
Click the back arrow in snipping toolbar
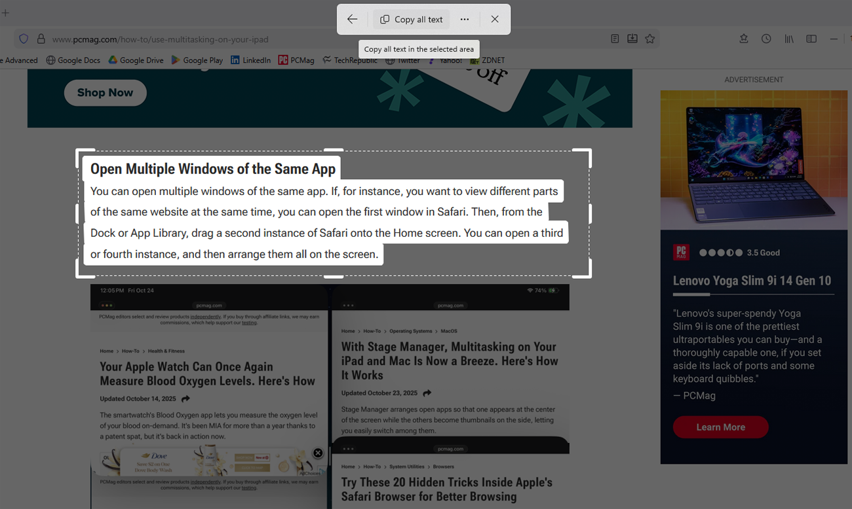click(x=353, y=20)
